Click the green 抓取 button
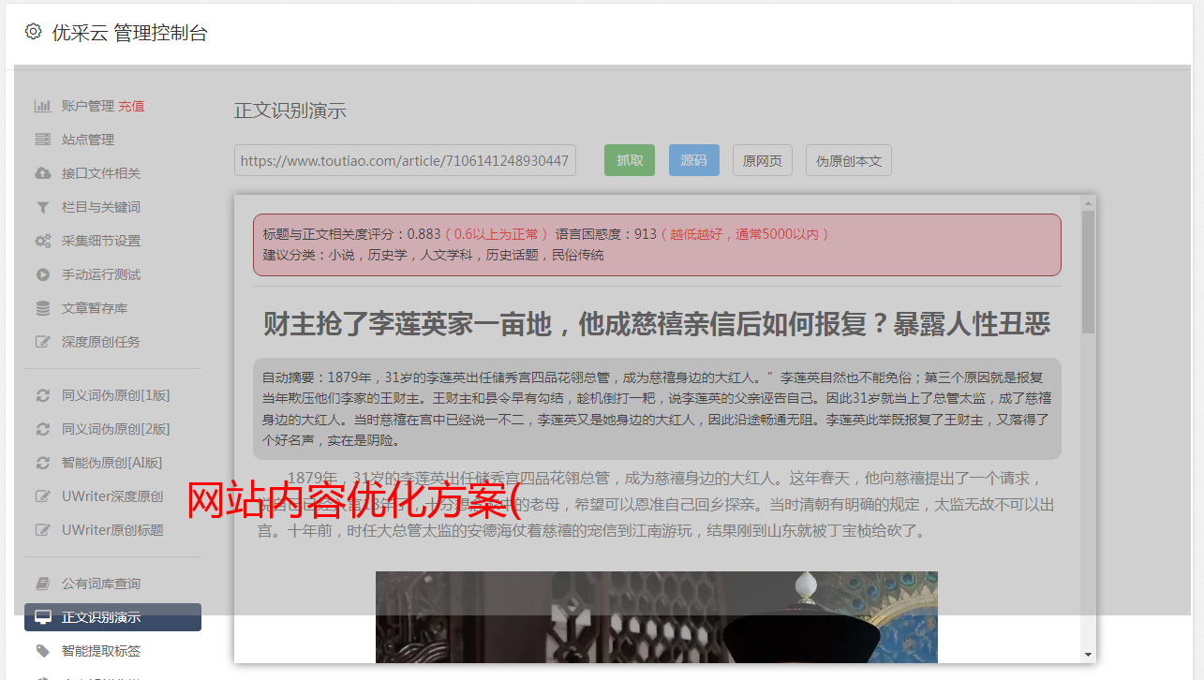 click(x=630, y=160)
